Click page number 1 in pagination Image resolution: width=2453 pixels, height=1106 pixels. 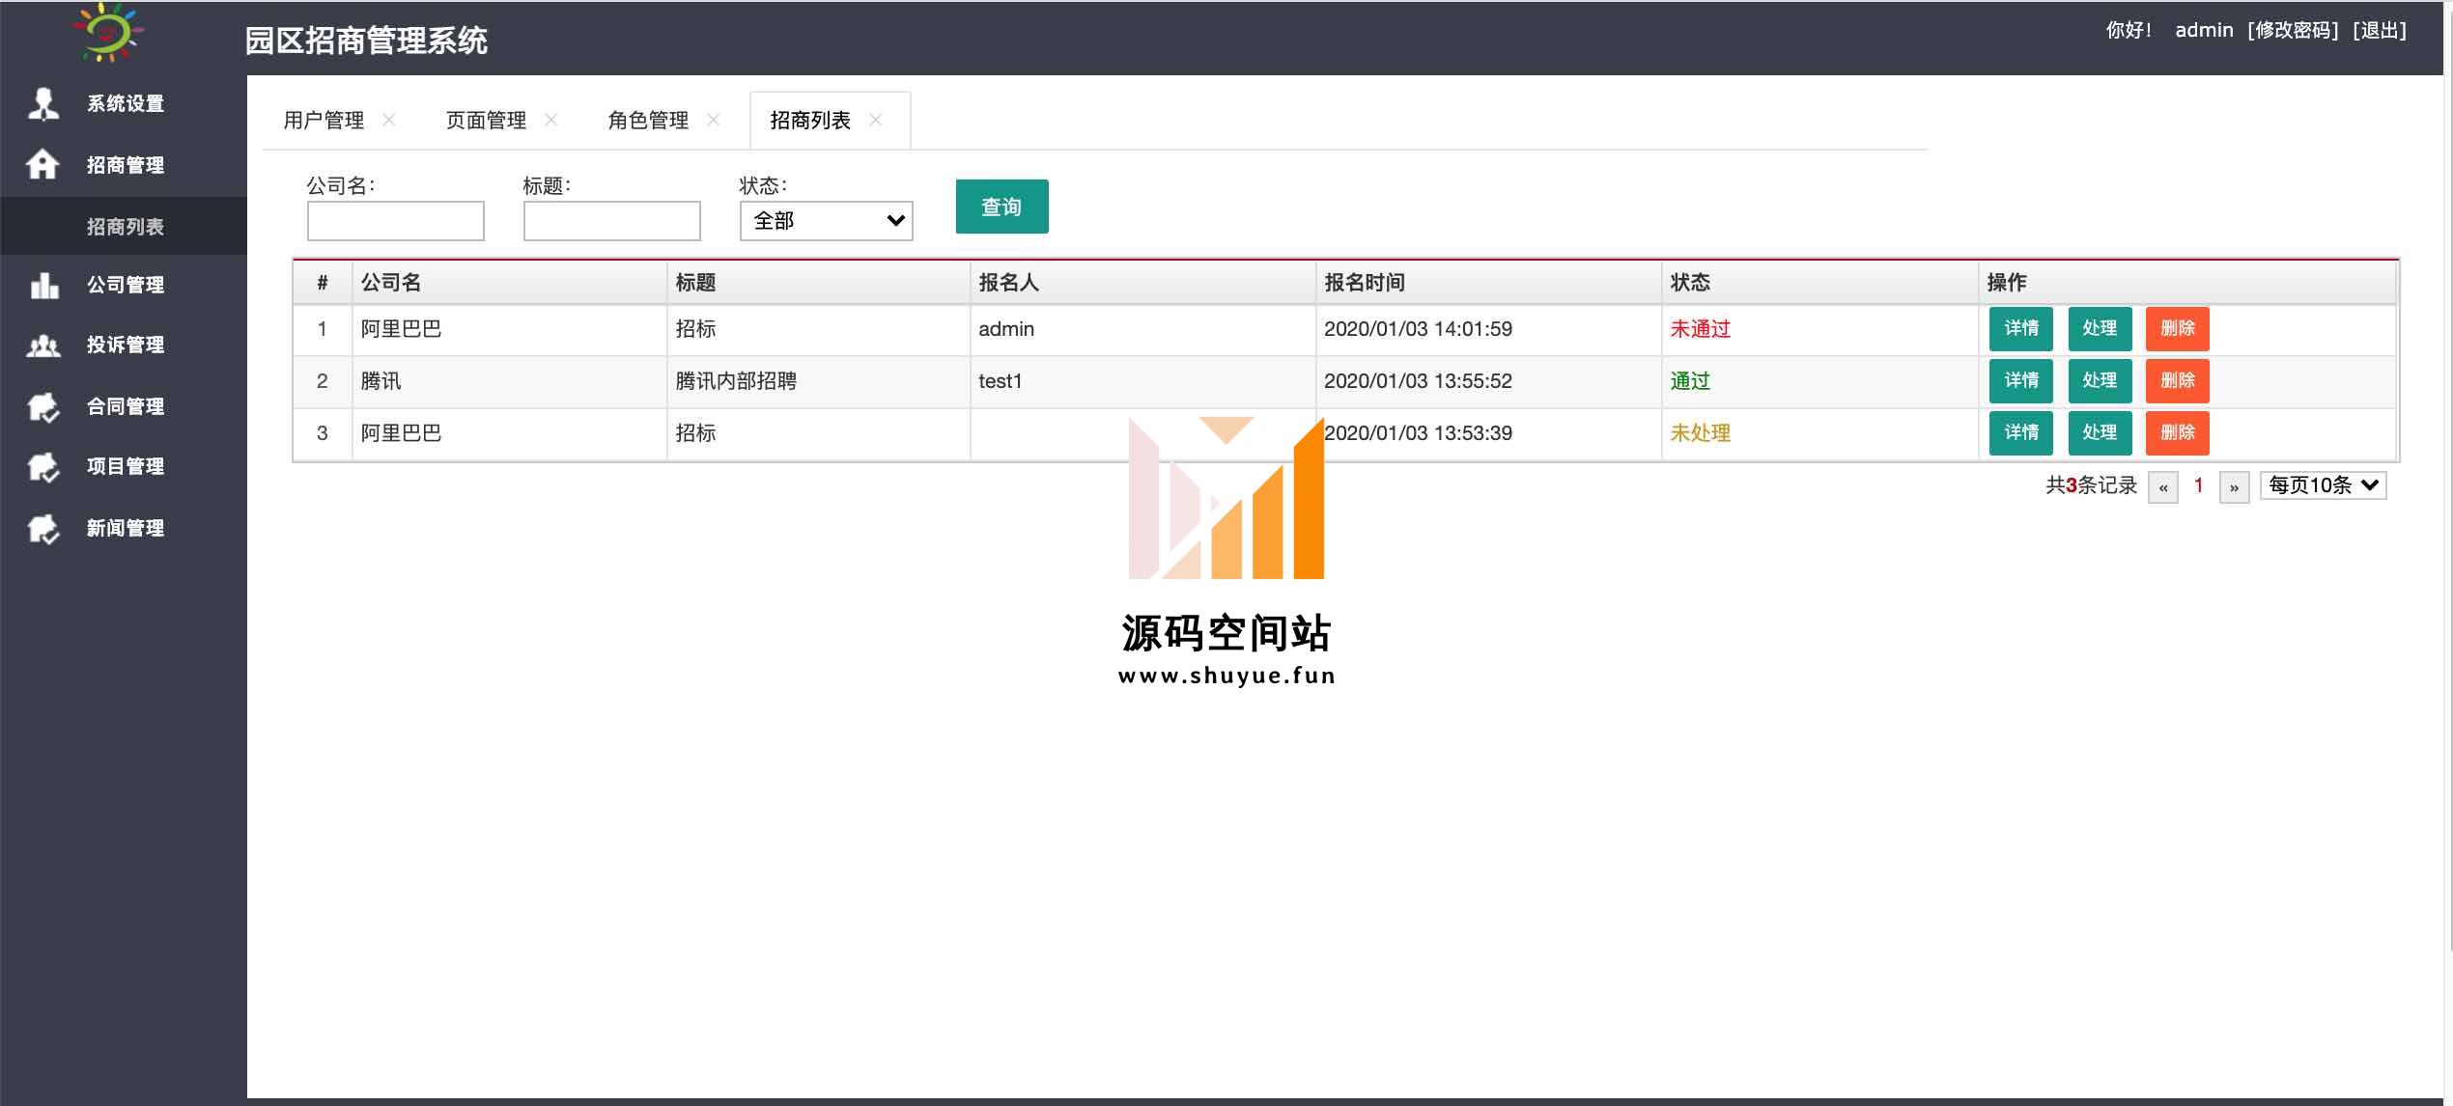tap(2198, 485)
